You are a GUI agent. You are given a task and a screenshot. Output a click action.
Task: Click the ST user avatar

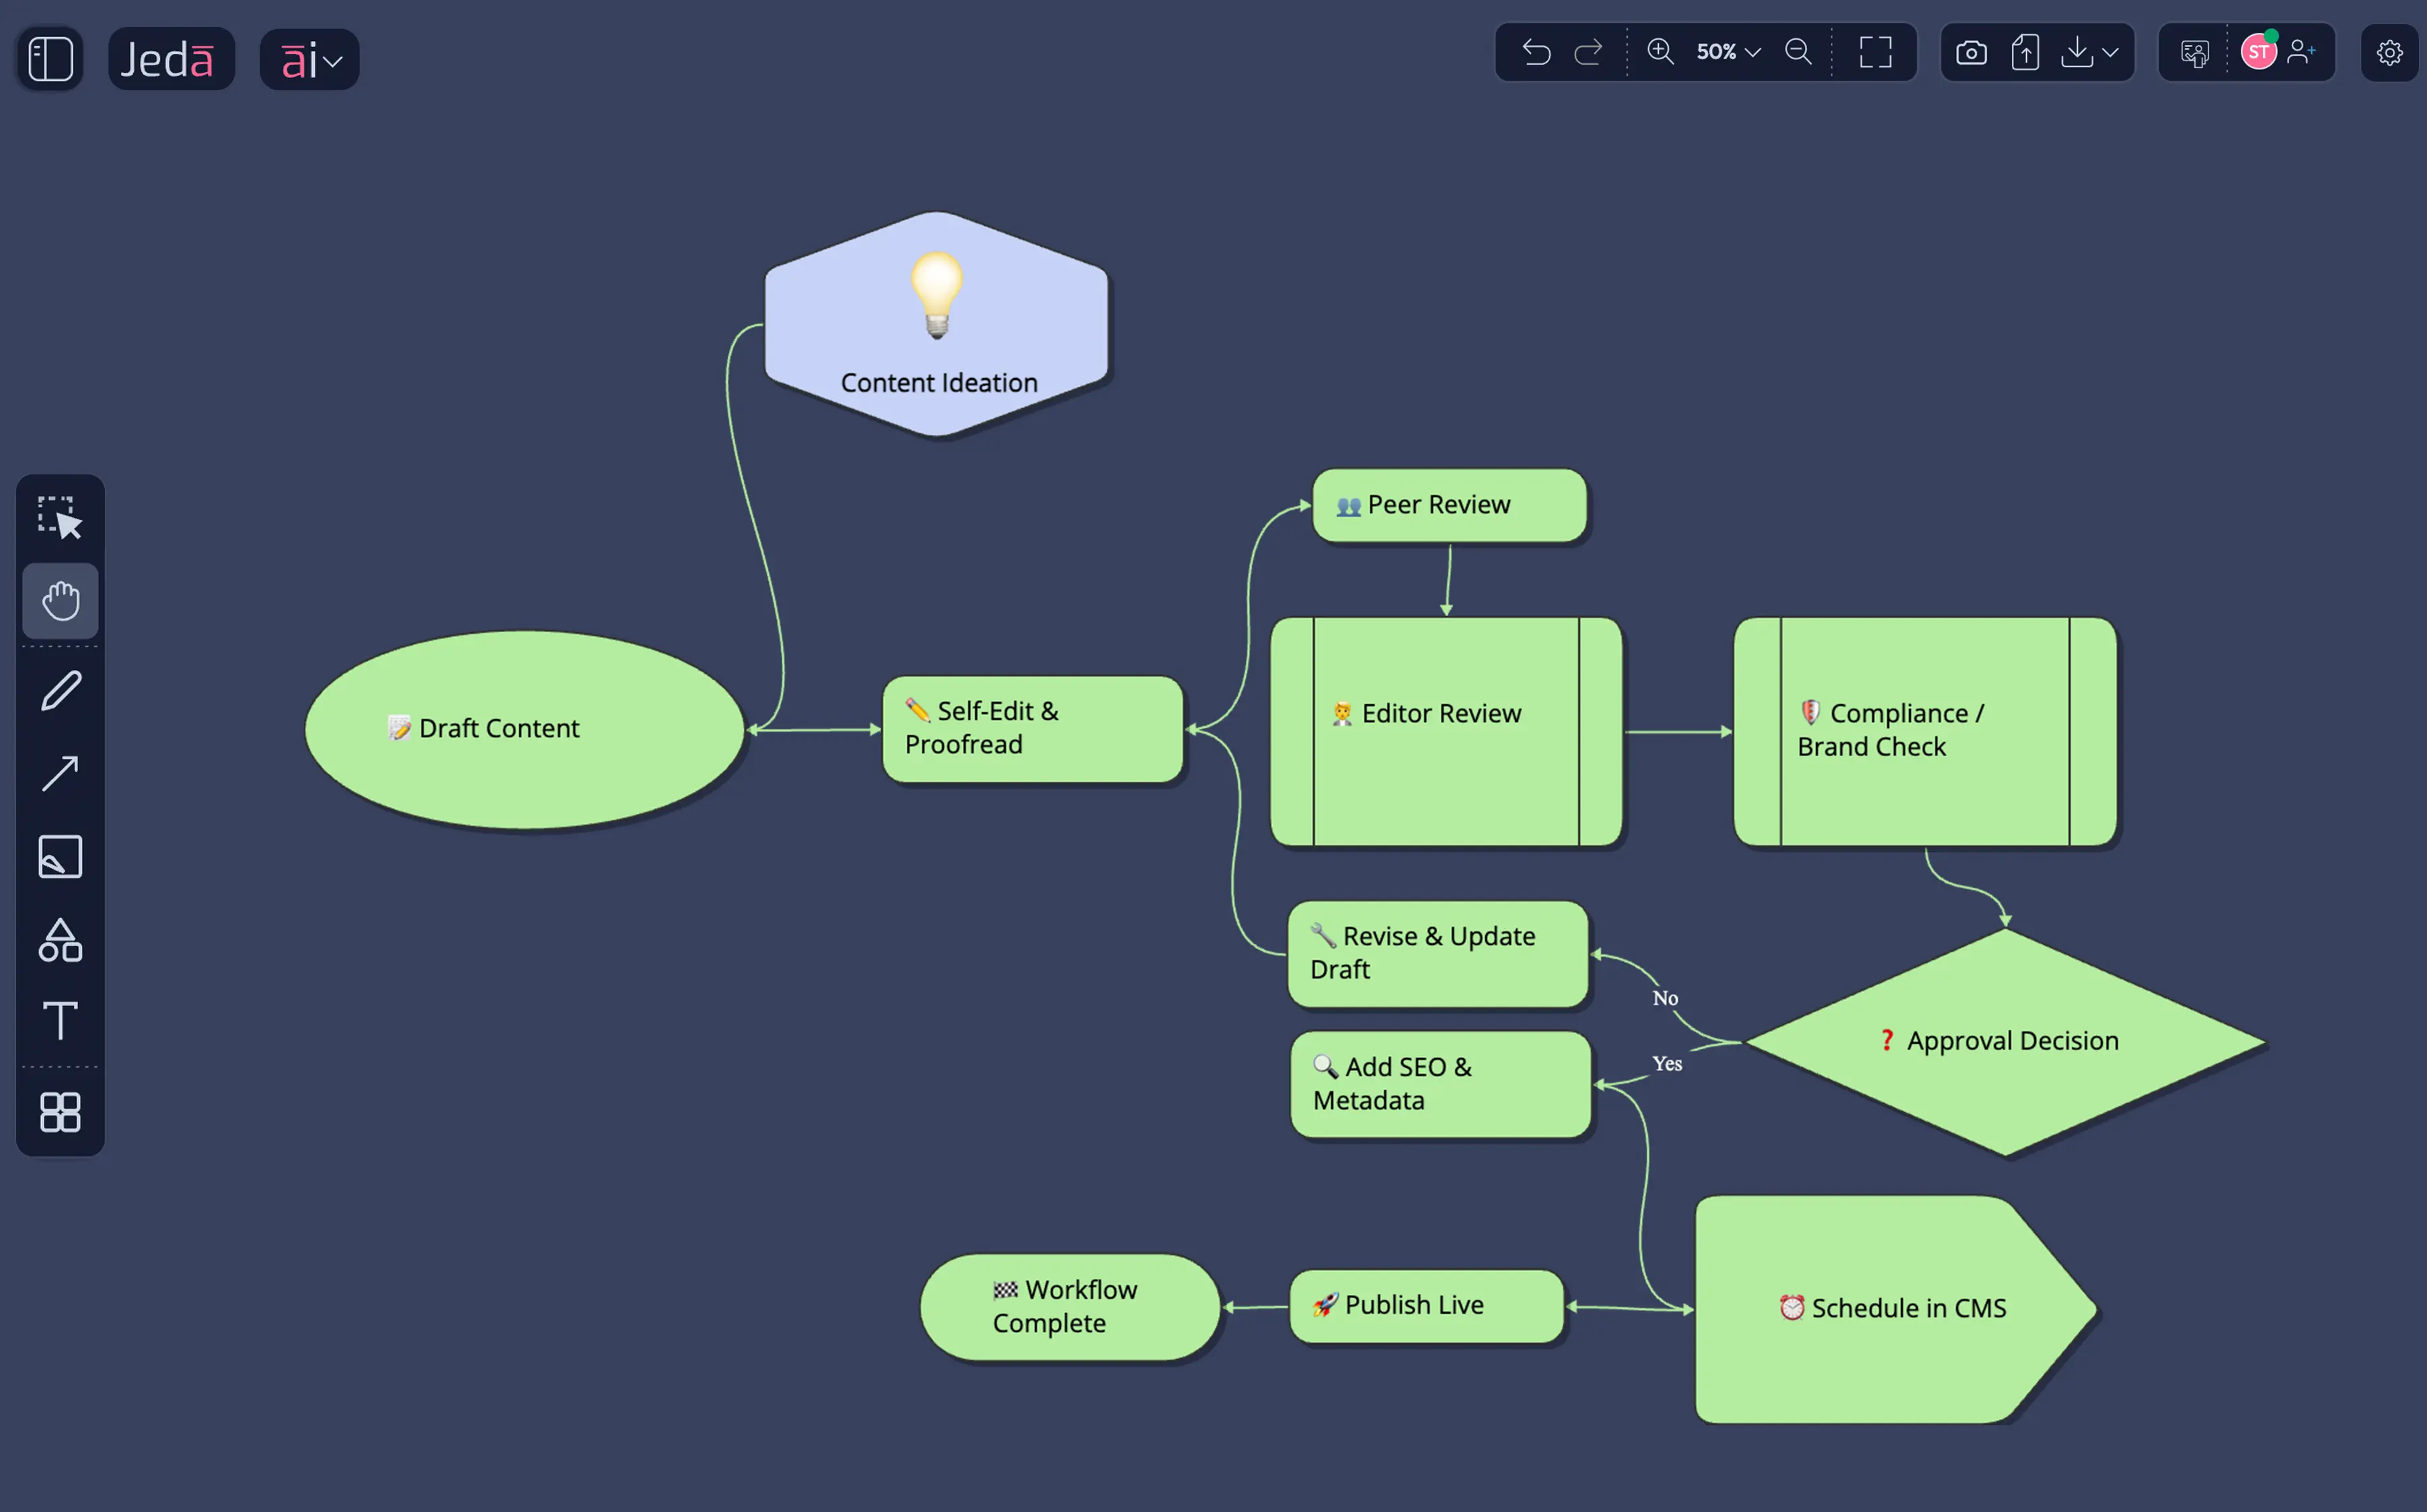click(x=2258, y=50)
